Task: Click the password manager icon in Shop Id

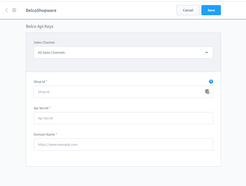Action: pos(207,92)
